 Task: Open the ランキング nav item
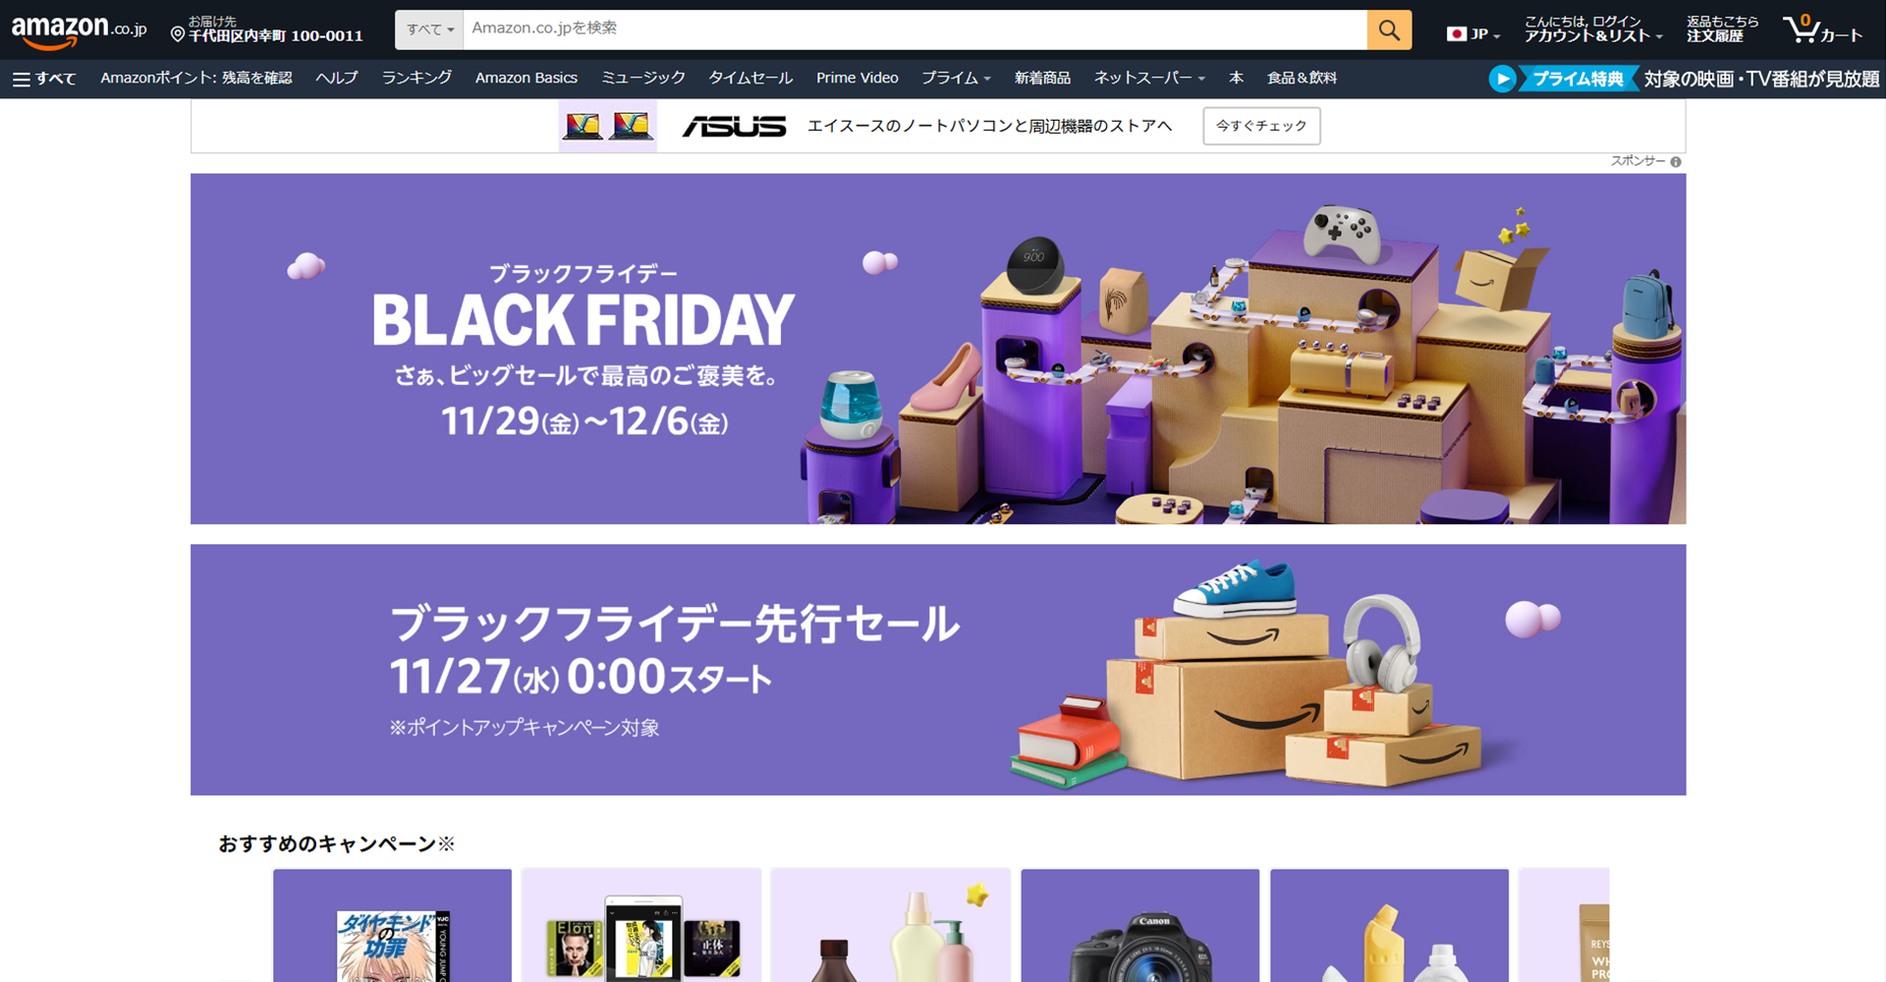click(x=416, y=78)
